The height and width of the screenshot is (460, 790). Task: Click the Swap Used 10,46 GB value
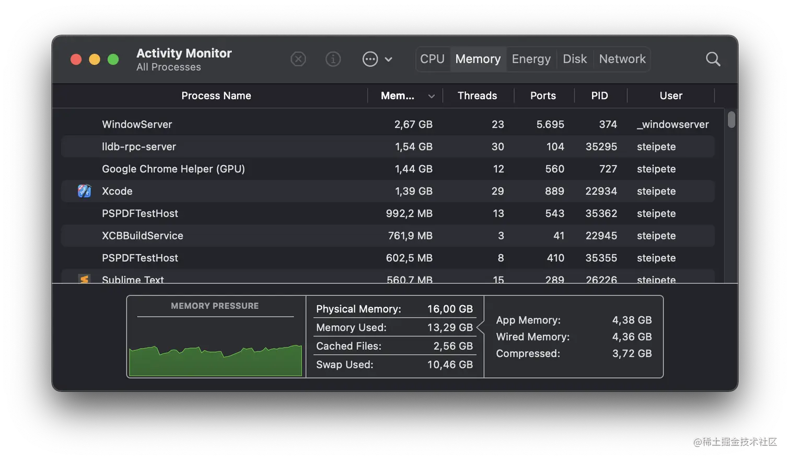pyautogui.click(x=450, y=365)
